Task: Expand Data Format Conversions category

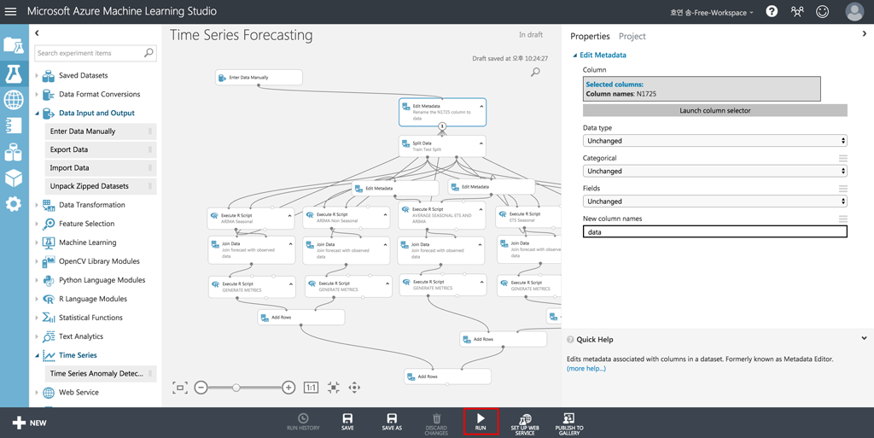Action: [38, 94]
